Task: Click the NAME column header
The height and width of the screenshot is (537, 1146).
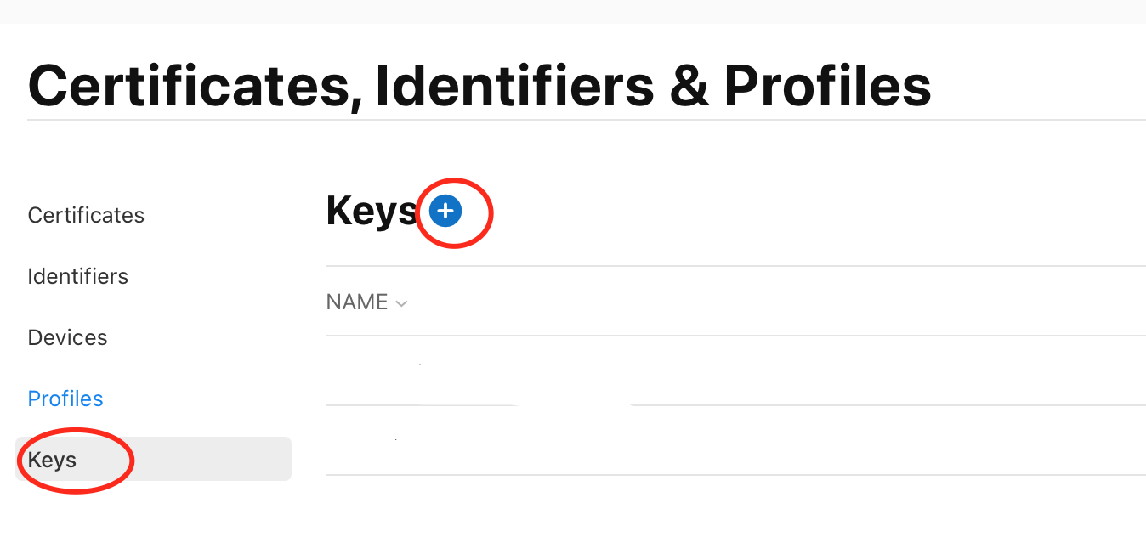Action: [357, 302]
